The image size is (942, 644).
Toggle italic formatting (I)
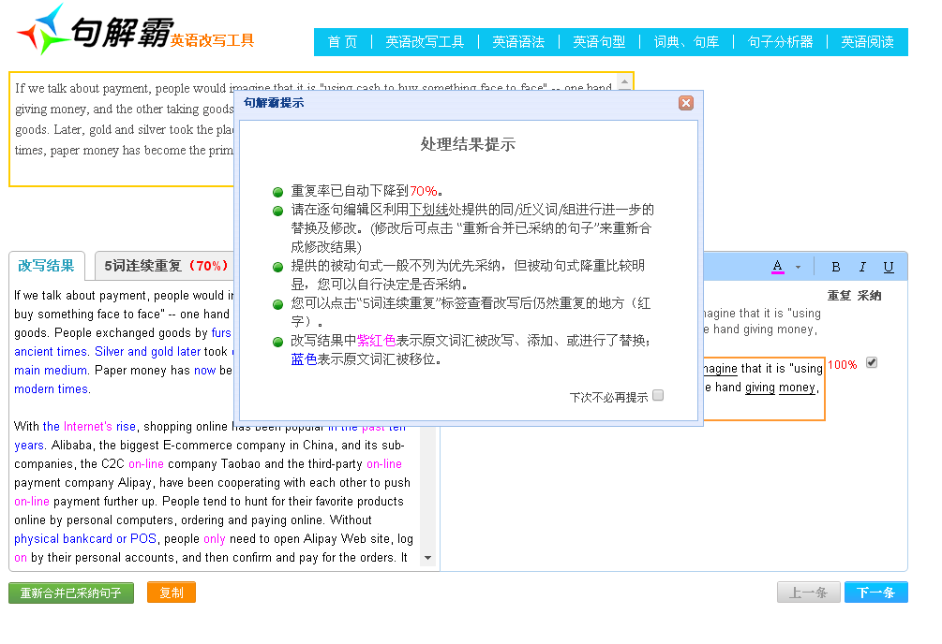point(862,267)
